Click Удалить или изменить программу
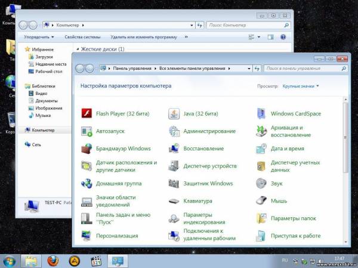This screenshot has width=358, height=268. pos(144,37)
